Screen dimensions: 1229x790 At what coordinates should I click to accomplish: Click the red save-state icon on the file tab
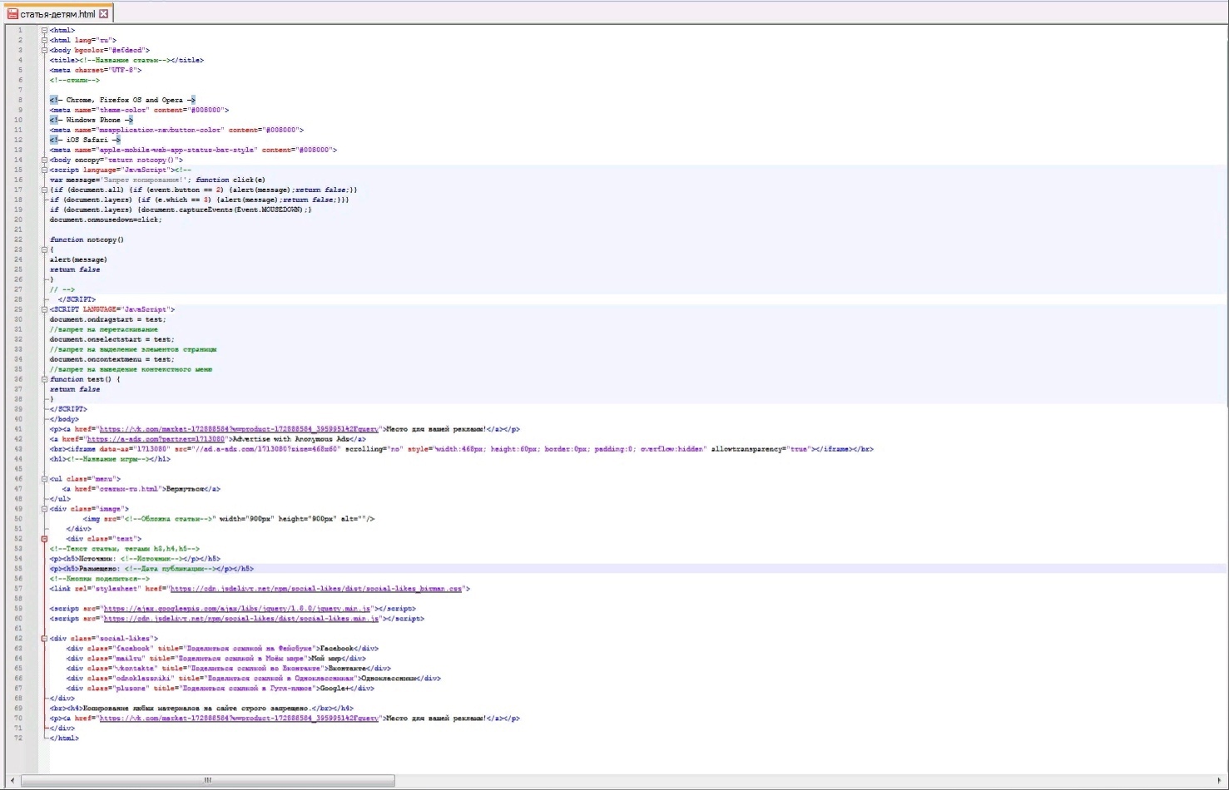pyautogui.click(x=12, y=14)
